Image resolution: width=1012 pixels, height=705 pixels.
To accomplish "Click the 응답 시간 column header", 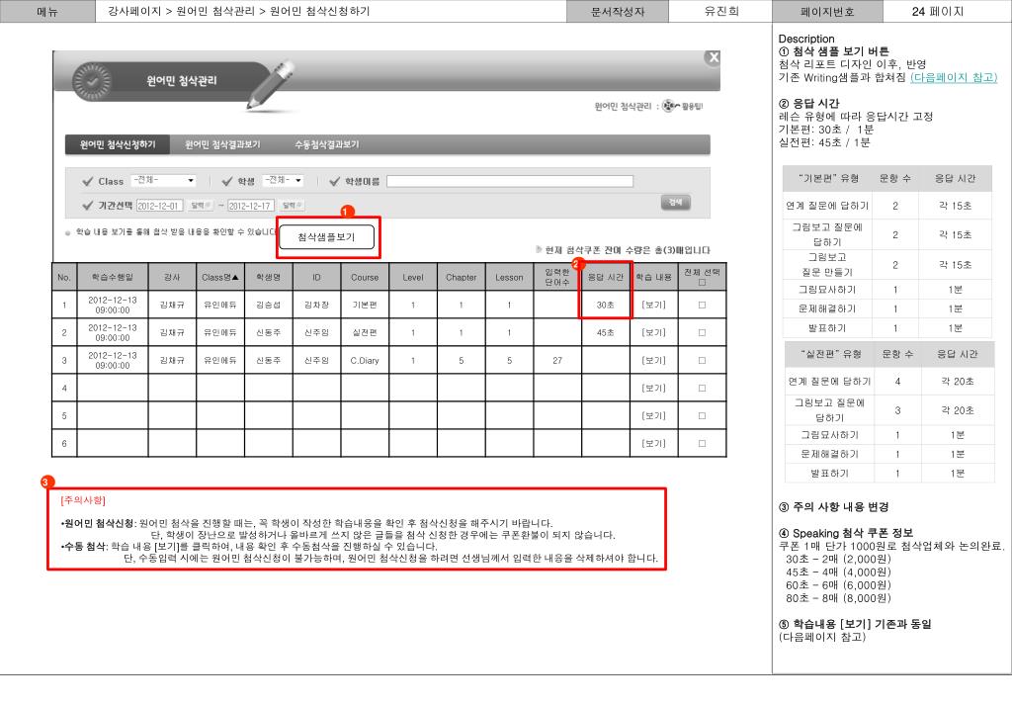I will 606,277.
